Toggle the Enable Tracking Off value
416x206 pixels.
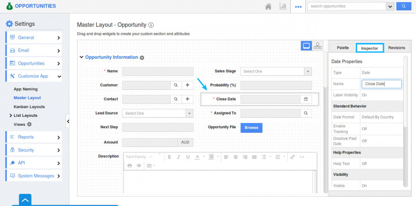(364, 129)
